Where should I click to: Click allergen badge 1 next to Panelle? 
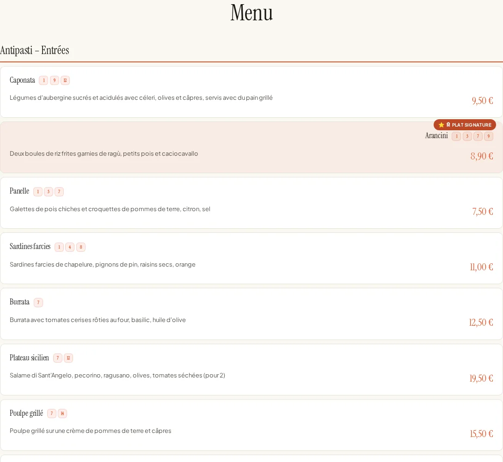pos(38,192)
